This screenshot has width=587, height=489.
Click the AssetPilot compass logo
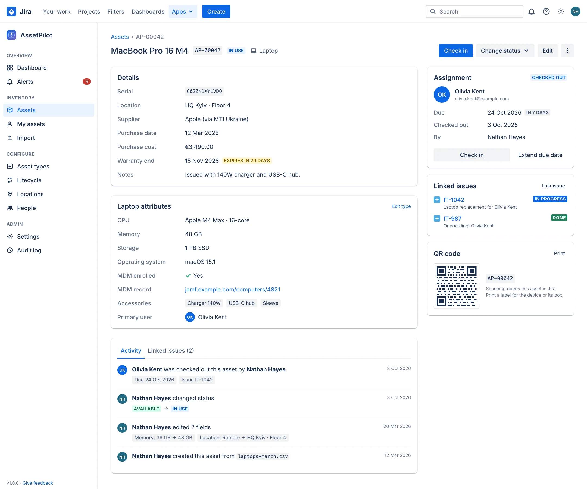pos(11,35)
